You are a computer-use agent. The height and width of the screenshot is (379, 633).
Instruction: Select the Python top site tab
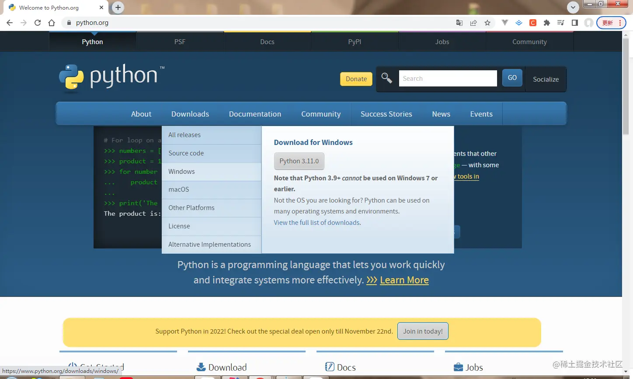[x=92, y=41]
